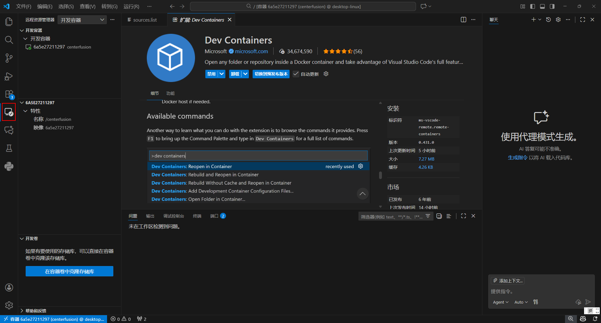This screenshot has height=323, width=601.
Task: Open the 文件(F) menu
Action: pyautogui.click(x=23, y=6)
